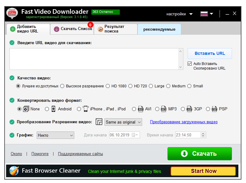The height and width of the screenshot is (183, 246).
Task: Open the Same as original resolution dropdown
Action: pyautogui.click(x=123, y=122)
